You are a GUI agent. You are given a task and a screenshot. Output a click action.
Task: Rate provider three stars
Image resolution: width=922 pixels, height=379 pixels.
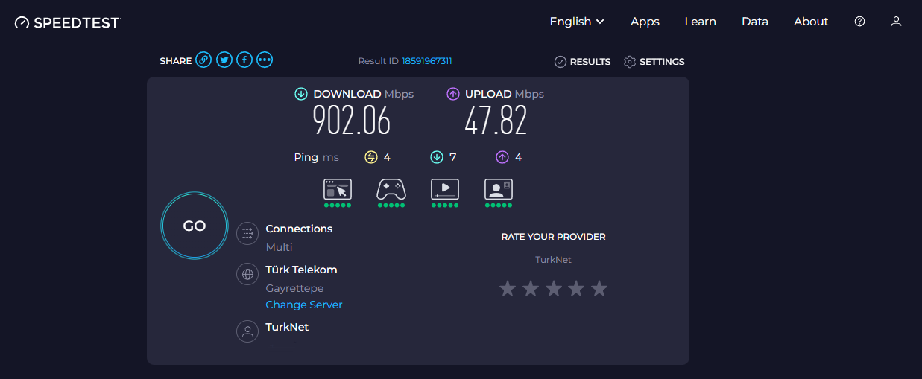[x=553, y=288]
